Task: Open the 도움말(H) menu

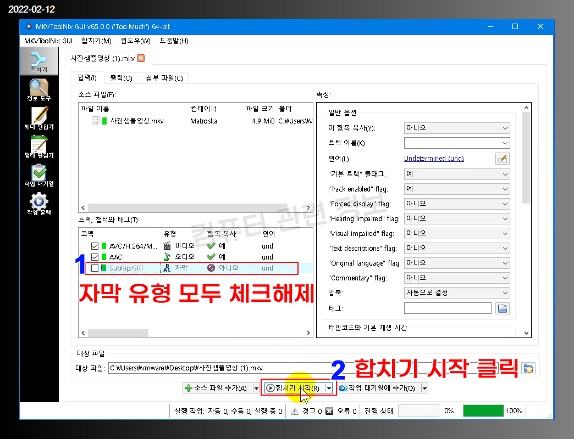Action: tap(174, 41)
